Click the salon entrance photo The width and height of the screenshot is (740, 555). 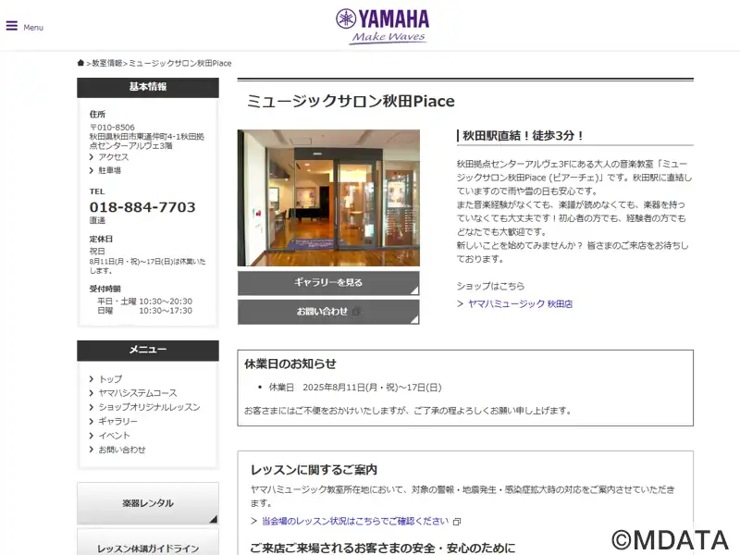point(328,198)
